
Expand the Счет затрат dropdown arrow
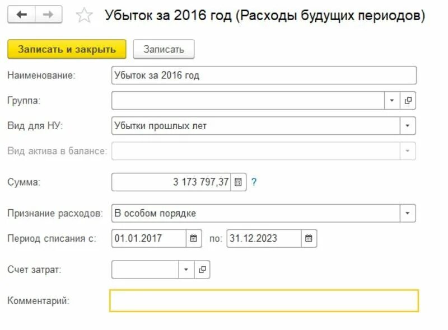coord(186,270)
